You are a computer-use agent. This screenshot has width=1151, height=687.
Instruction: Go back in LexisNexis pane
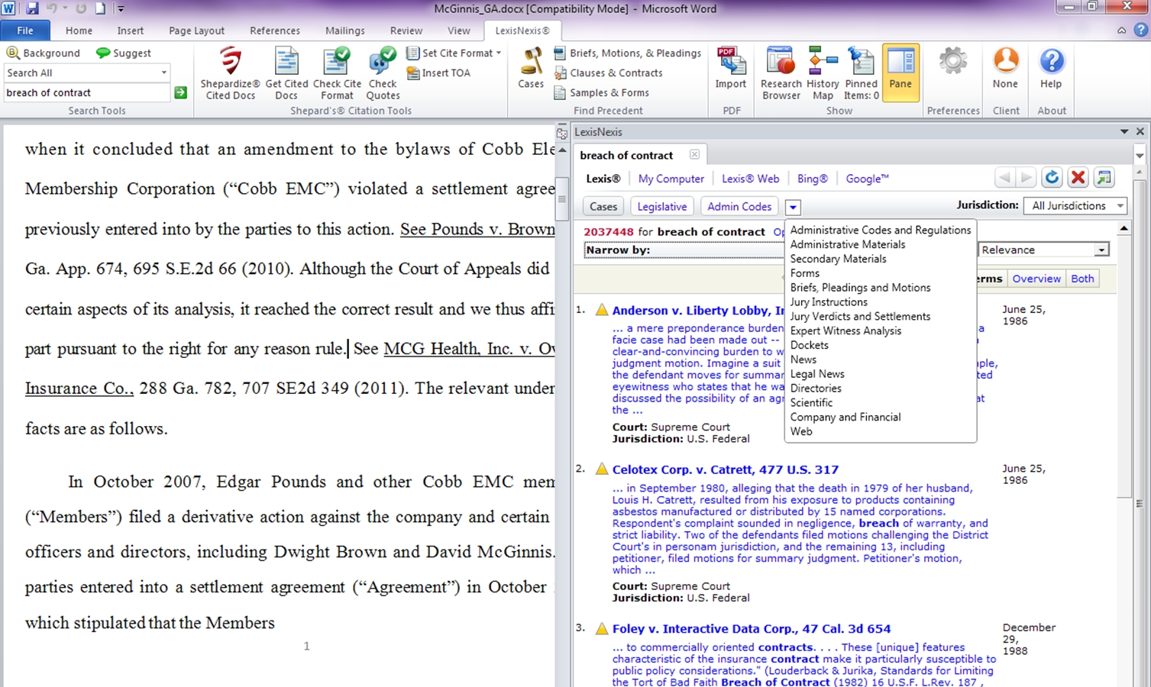1004,178
